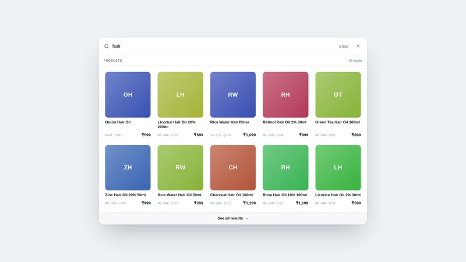Click "Retinol Hair Oil 2% 30ml" title

click(x=284, y=122)
